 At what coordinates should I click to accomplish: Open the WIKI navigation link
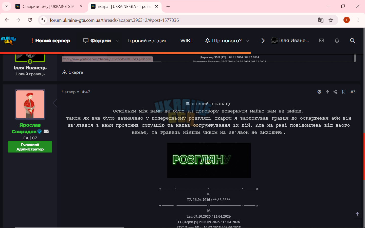click(x=186, y=41)
